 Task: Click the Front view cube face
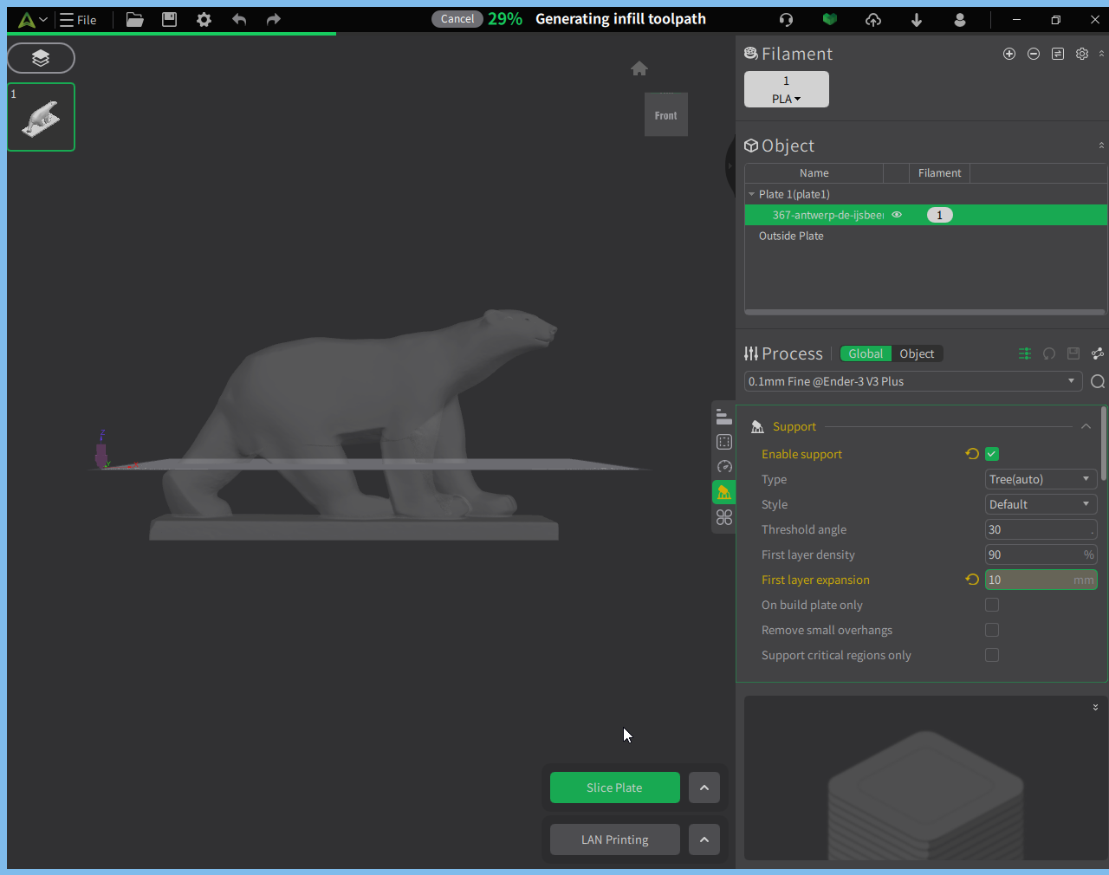pos(666,114)
